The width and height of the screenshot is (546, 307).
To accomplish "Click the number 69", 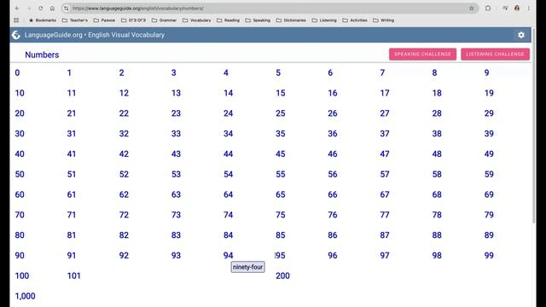I will [x=489, y=194].
